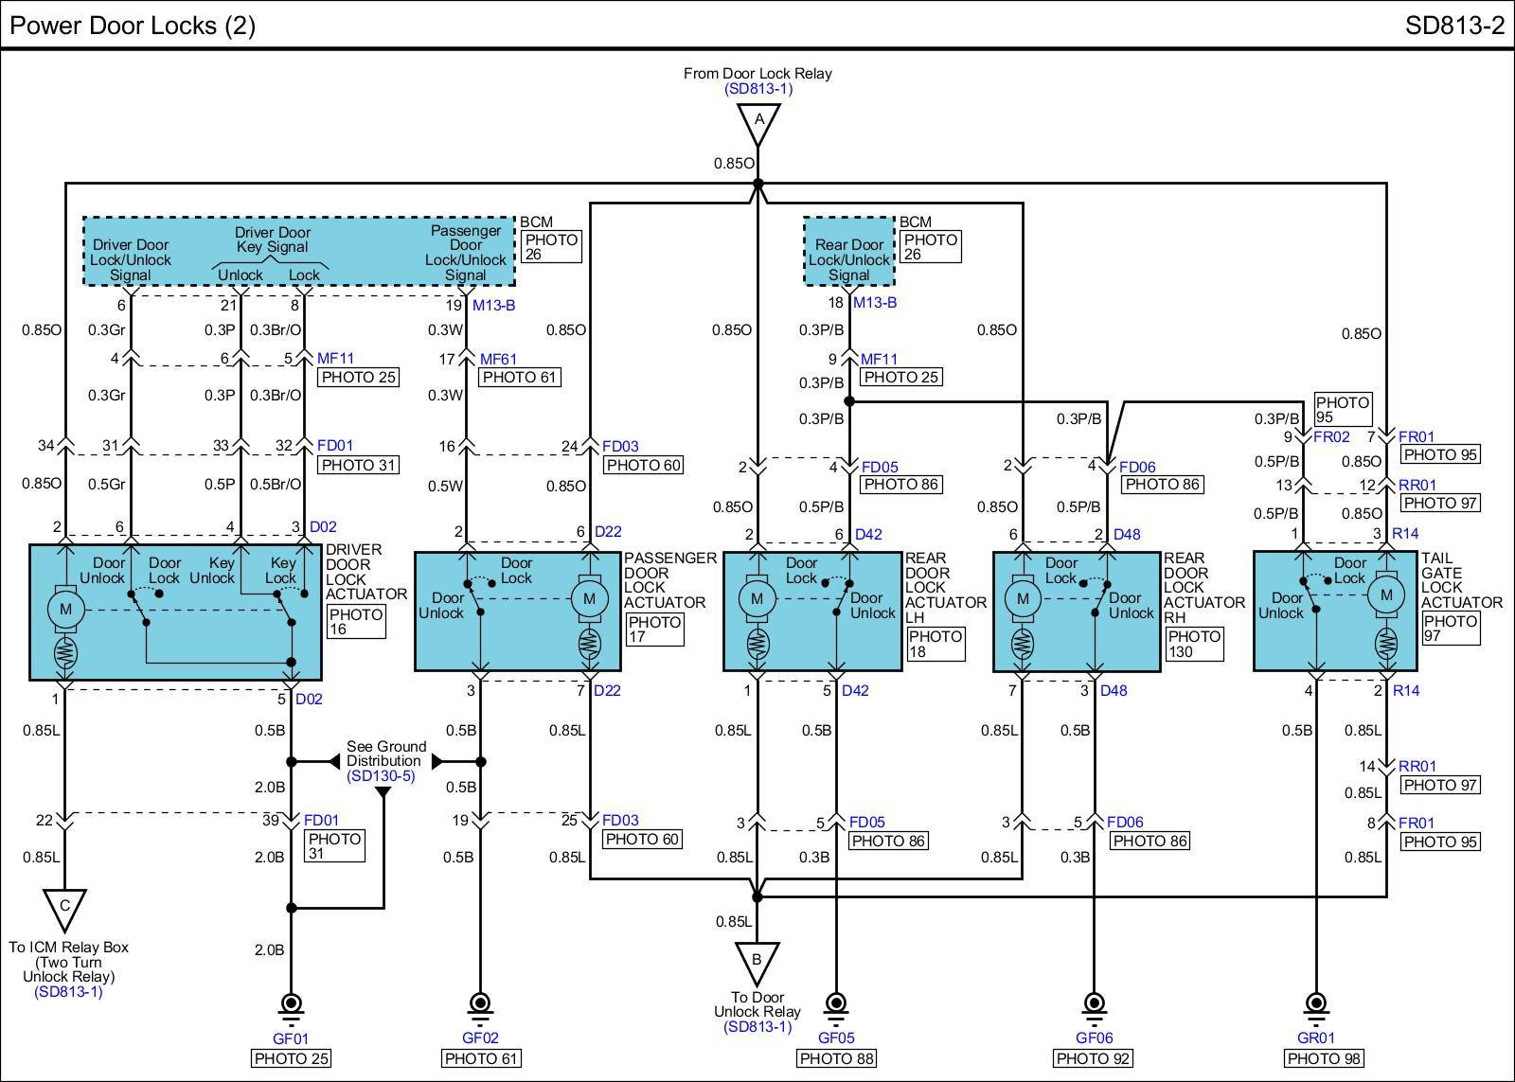The width and height of the screenshot is (1515, 1082).
Task: Click the PHOTO 98 box under GR01
Action: [1324, 1058]
